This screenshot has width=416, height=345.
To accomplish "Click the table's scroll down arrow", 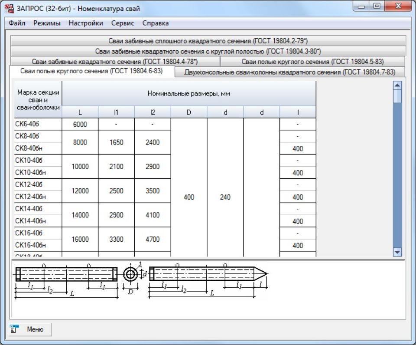I will (397, 252).
